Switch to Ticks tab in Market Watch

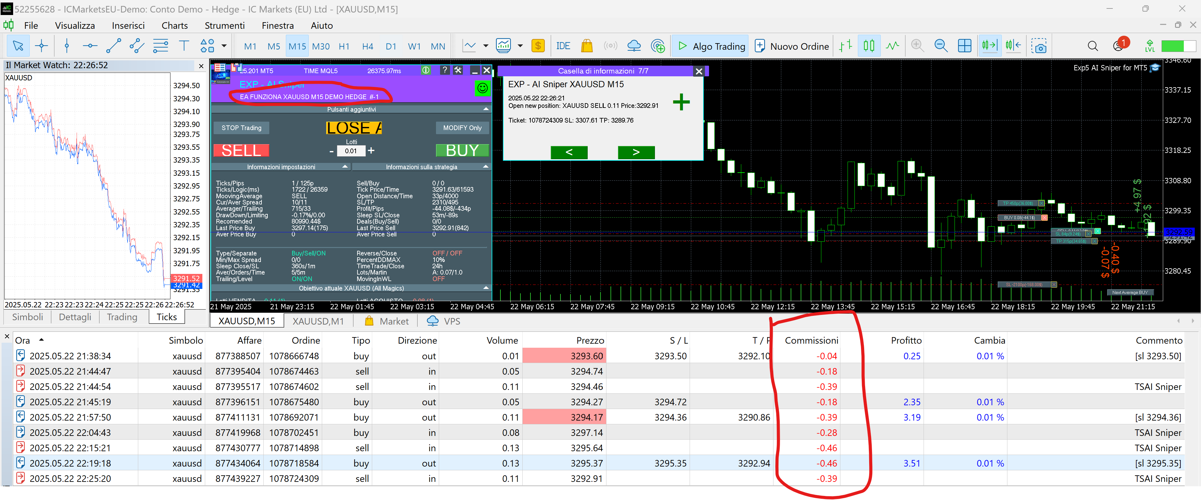point(166,317)
